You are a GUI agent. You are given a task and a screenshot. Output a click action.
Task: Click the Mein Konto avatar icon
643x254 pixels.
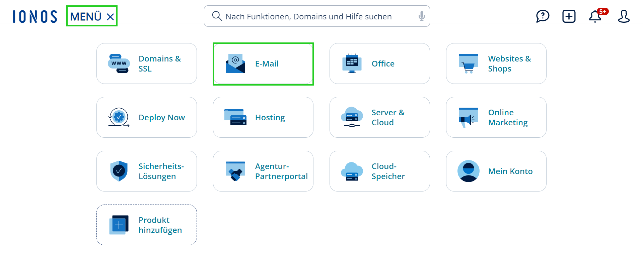[x=469, y=171]
